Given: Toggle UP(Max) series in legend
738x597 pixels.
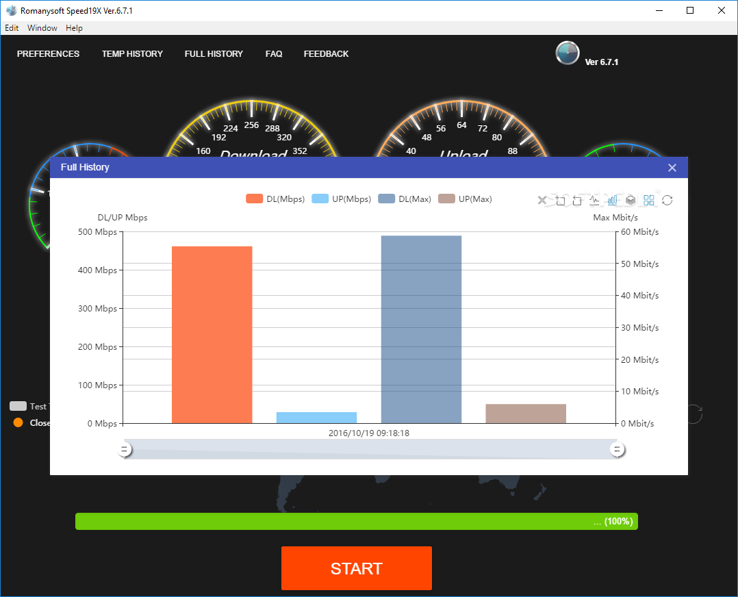Looking at the screenshot, I should (465, 199).
